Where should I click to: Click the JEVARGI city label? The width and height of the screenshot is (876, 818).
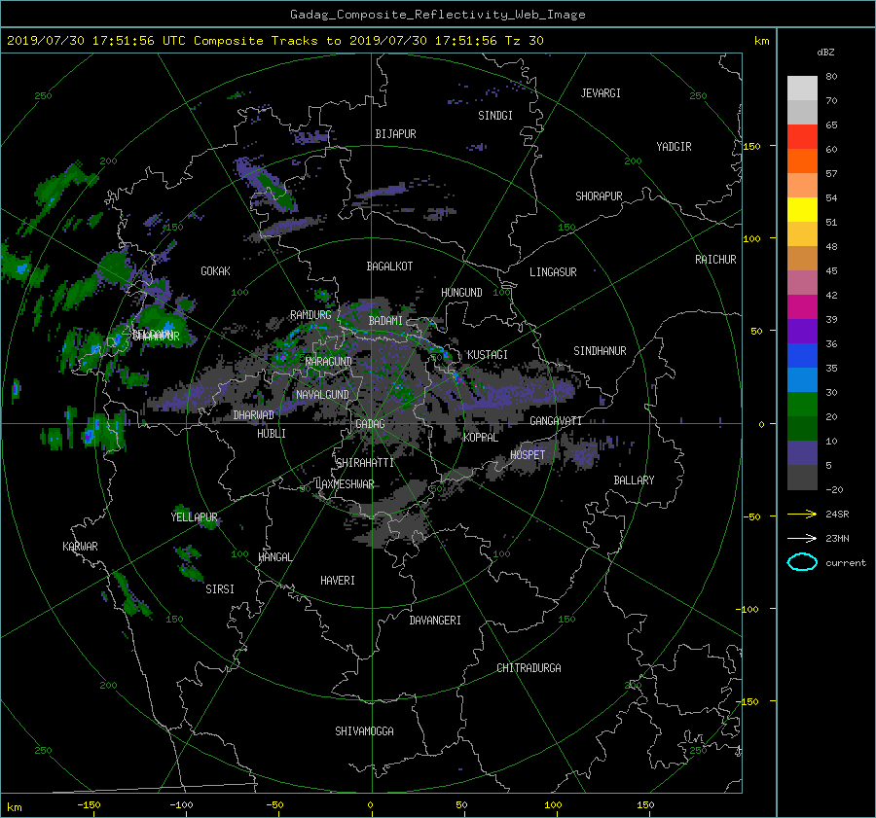[x=601, y=93]
